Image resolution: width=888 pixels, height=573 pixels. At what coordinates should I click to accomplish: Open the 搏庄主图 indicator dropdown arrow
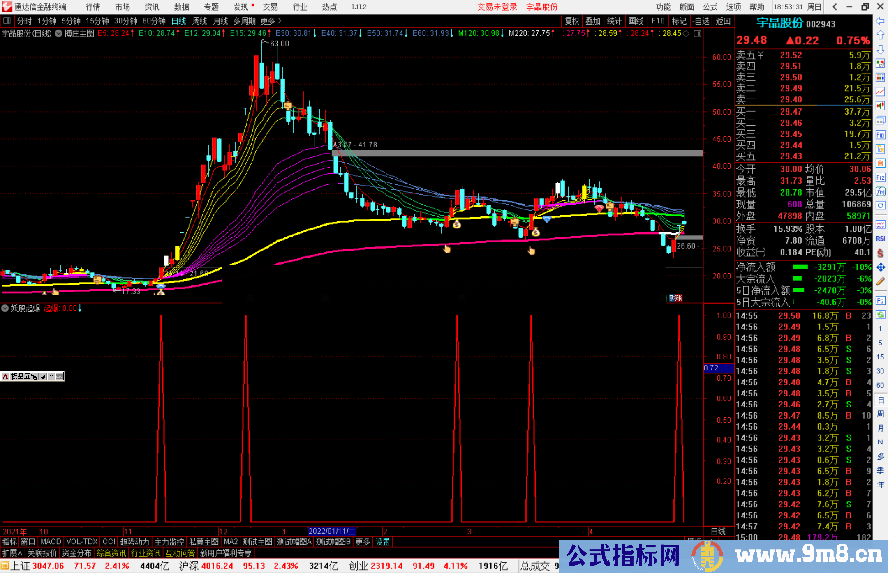(59, 33)
